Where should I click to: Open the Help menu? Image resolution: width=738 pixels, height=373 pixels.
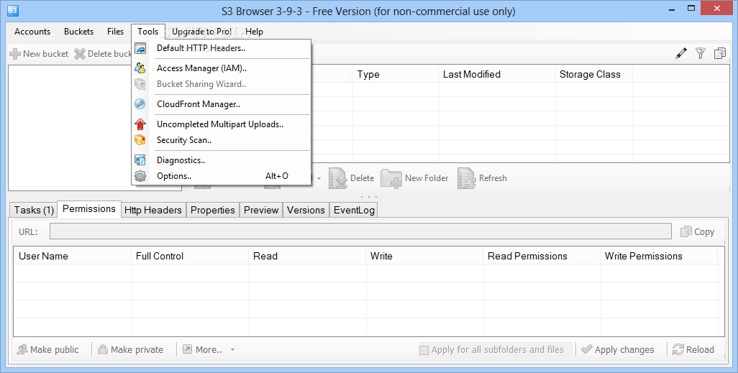pos(254,32)
